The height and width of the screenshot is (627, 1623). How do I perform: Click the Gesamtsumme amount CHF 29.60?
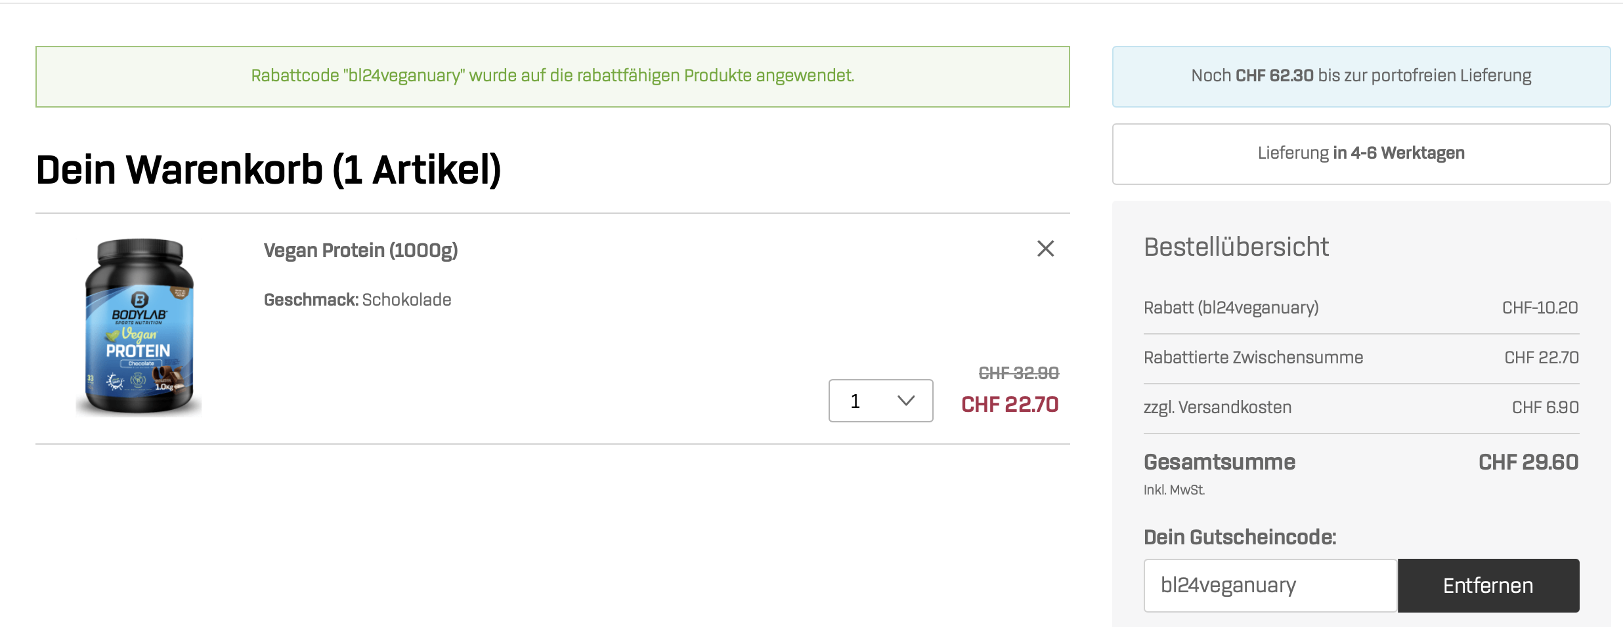click(1528, 462)
